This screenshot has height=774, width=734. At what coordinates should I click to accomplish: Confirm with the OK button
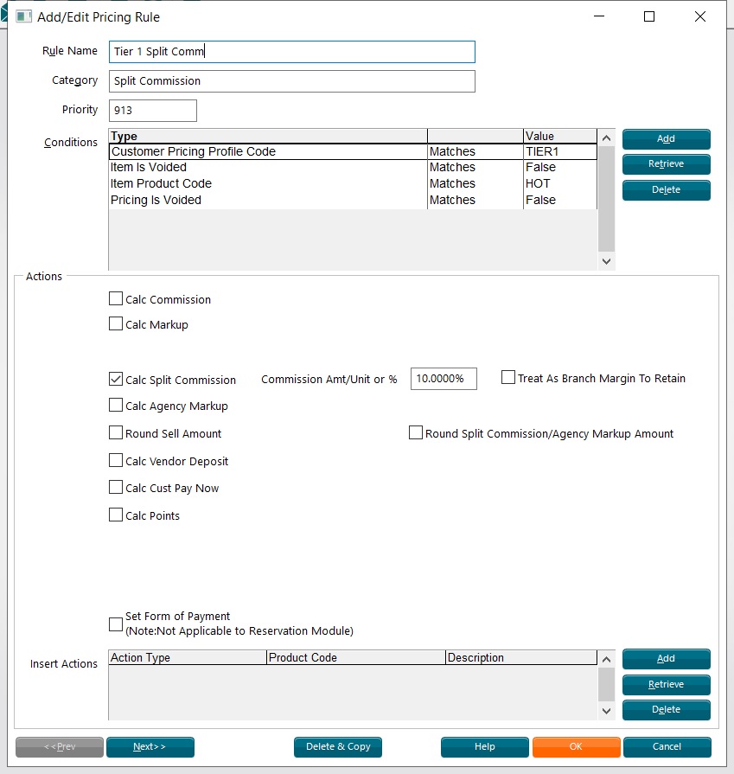(x=576, y=747)
